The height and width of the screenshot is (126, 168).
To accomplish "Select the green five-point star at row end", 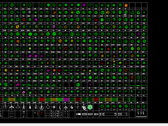I will click(x=144, y=12).
